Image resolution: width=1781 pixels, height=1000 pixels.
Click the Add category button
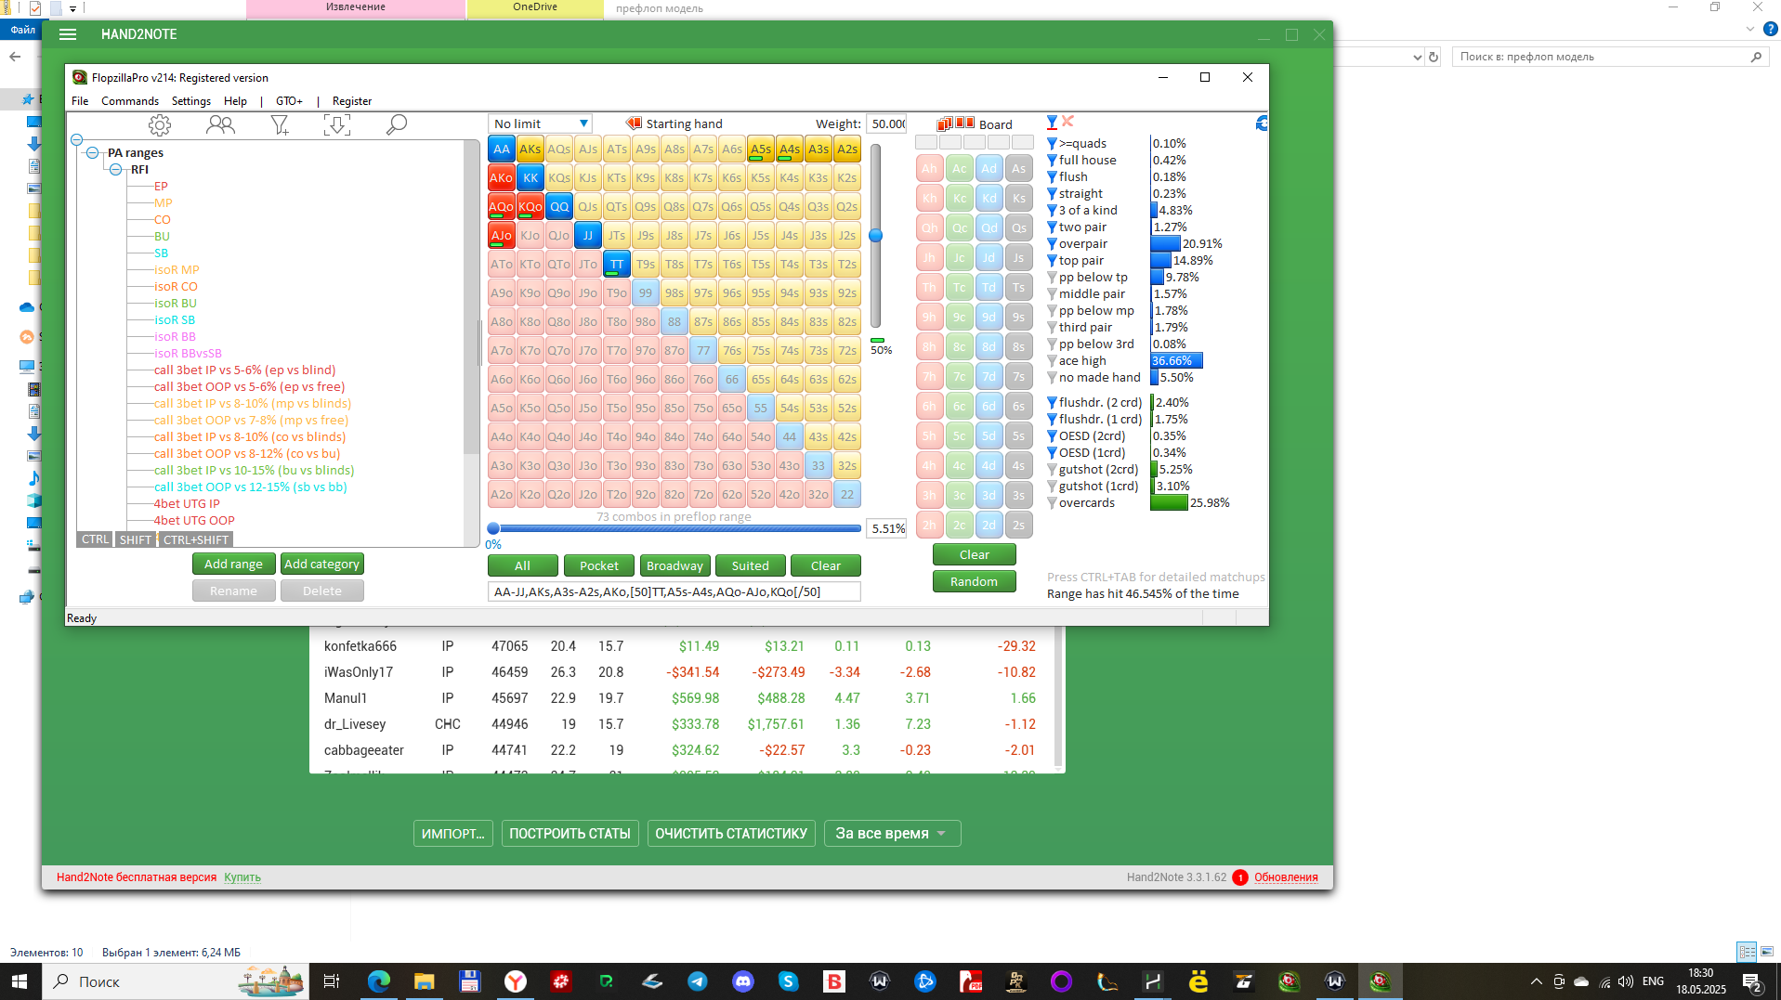321,564
